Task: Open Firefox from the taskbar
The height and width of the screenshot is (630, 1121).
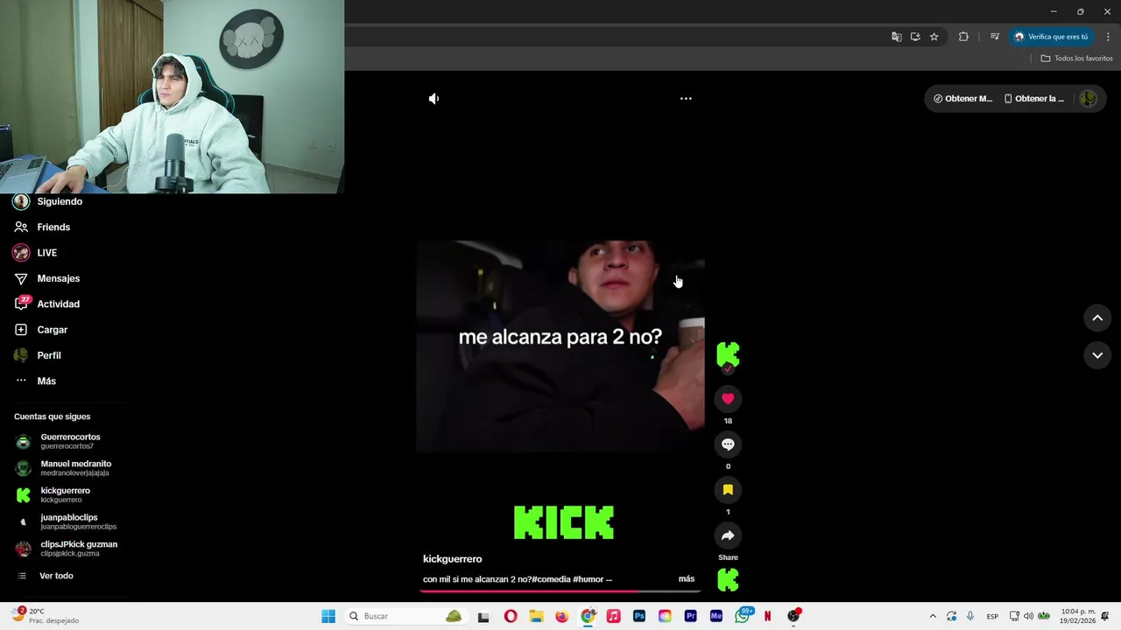Action: coord(562,616)
